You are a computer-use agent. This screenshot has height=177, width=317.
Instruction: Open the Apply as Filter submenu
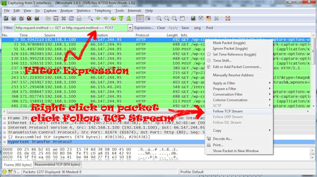(239, 83)
